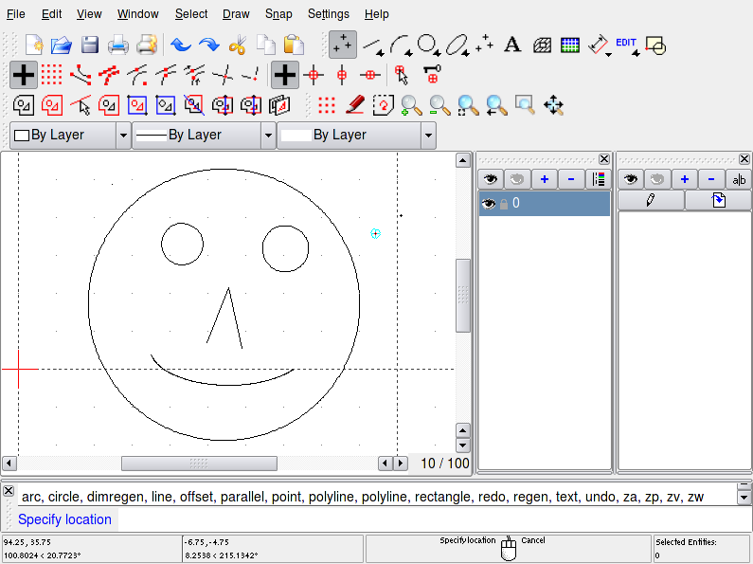The width and height of the screenshot is (753, 564).
Task: Save the drawing with floppy icon
Action: 89,45
